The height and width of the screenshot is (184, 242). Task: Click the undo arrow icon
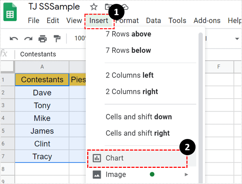(x=14, y=38)
